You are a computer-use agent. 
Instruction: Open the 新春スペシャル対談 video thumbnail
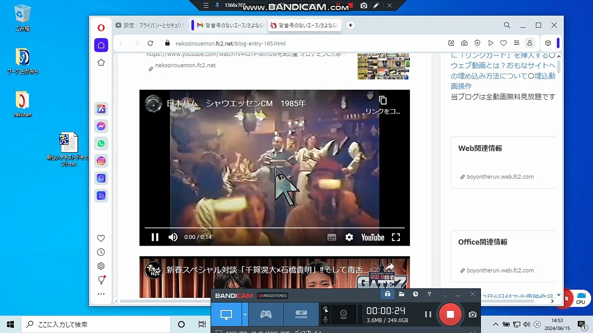coord(275,277)
